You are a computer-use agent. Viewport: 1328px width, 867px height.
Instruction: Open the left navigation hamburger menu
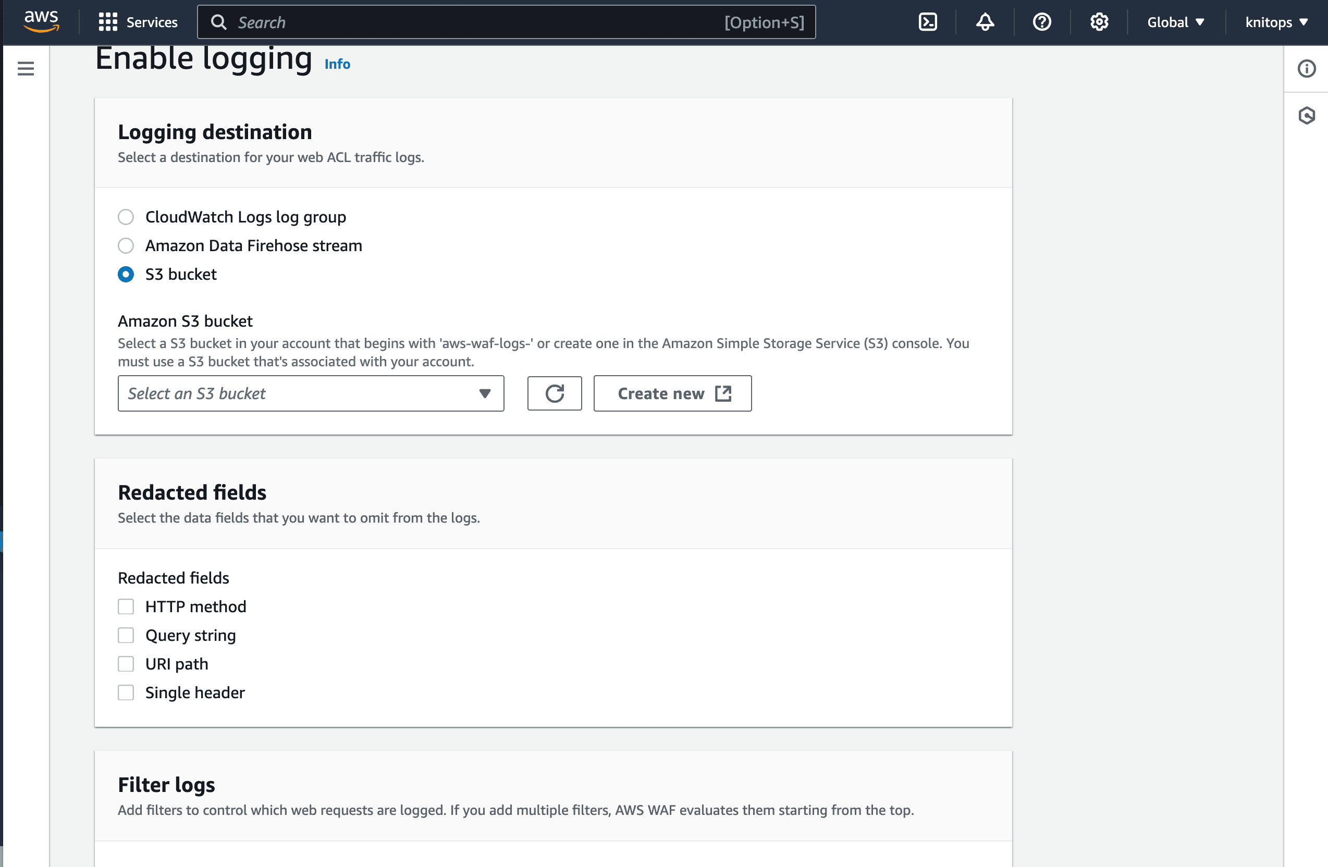tap(26, 68)
